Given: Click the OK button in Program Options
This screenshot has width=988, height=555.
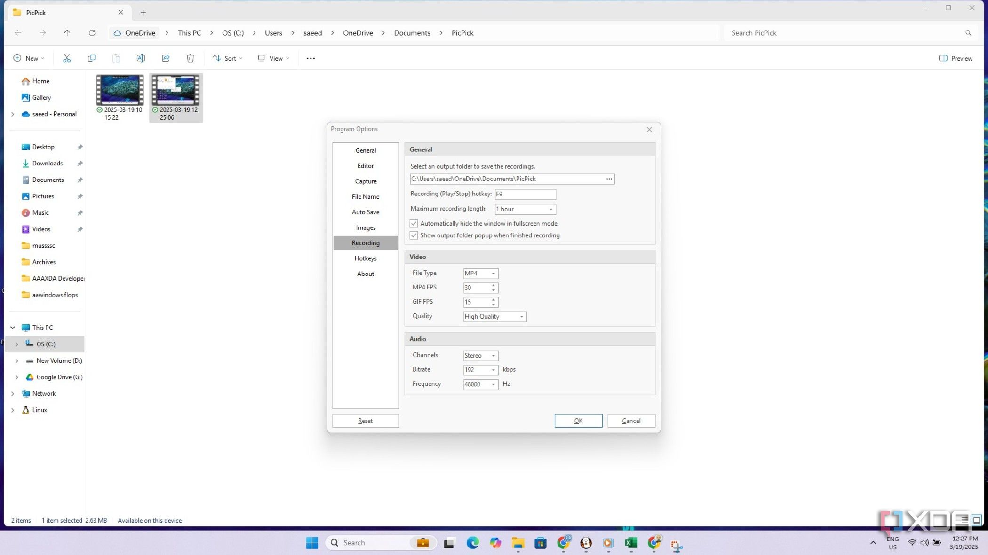Looking at the screenshot, I should (578, 421).
